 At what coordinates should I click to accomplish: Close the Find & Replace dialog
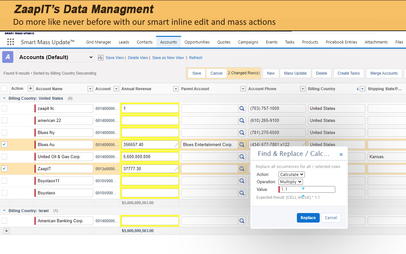tap(341, 154)
